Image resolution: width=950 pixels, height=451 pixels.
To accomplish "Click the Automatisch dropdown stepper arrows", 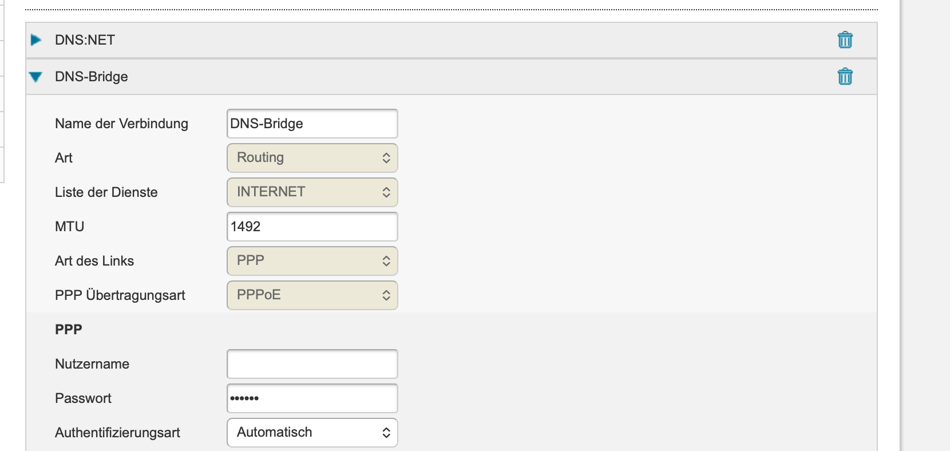I will pyautogui.click(x=386, y=433).
